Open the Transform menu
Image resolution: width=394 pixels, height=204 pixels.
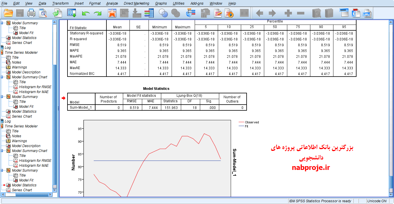point(61,3)
